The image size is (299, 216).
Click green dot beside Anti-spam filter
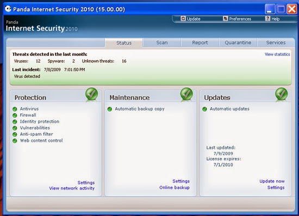(15, 135)
